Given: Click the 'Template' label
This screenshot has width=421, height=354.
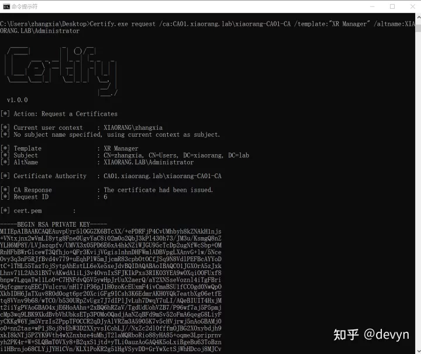Looking at the screenshot, I should point(27,148).
